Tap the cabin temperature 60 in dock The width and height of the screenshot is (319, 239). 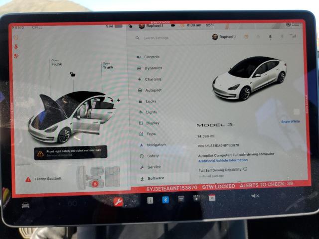click(x=72, y=203)
